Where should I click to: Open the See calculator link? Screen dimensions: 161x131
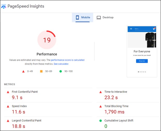[x=61, y=64]
